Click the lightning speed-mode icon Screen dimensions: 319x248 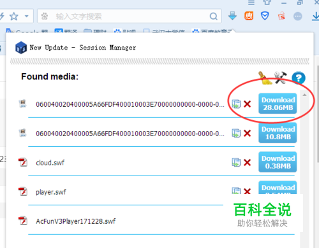2,16
